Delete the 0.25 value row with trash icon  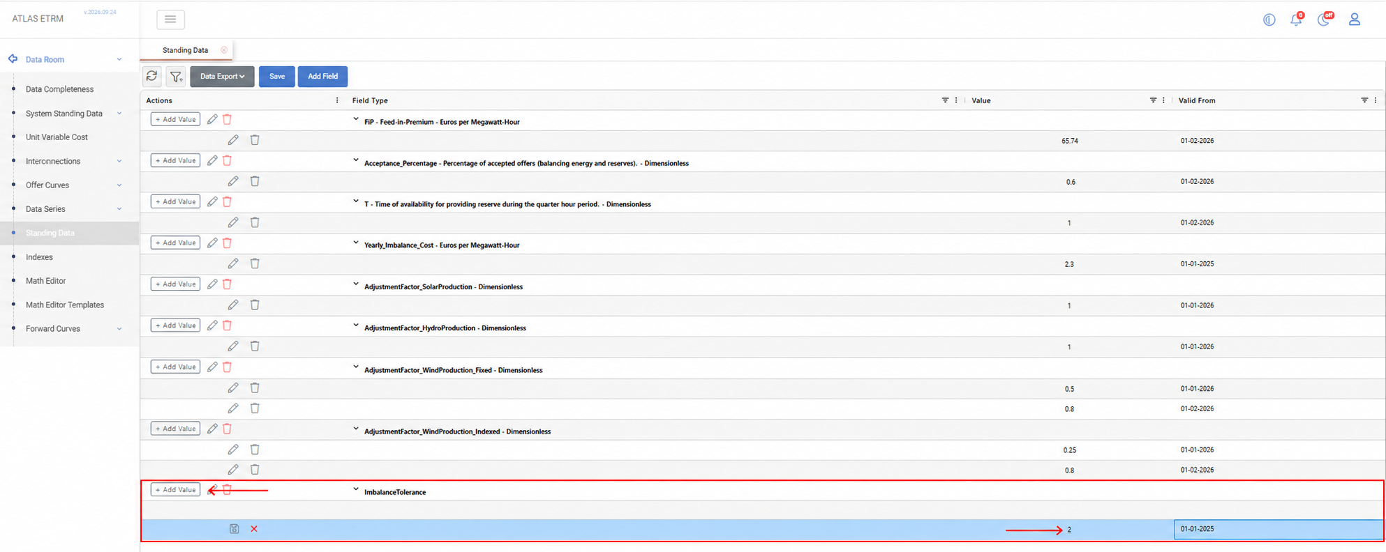[x=255, y=450]
